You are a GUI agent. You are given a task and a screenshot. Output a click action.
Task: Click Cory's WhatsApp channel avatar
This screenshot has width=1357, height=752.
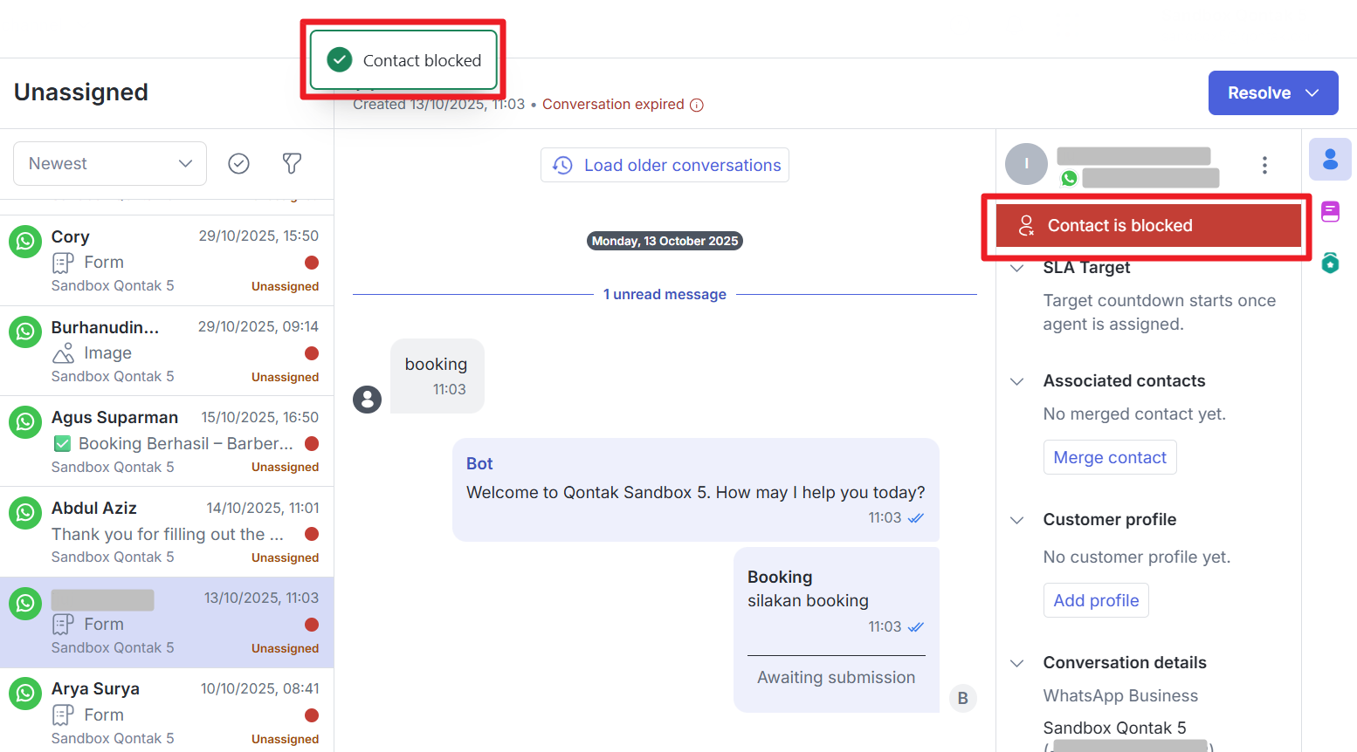(25, 242)
